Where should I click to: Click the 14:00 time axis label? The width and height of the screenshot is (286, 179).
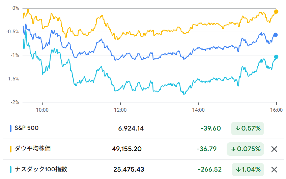(x=198, y=110)
